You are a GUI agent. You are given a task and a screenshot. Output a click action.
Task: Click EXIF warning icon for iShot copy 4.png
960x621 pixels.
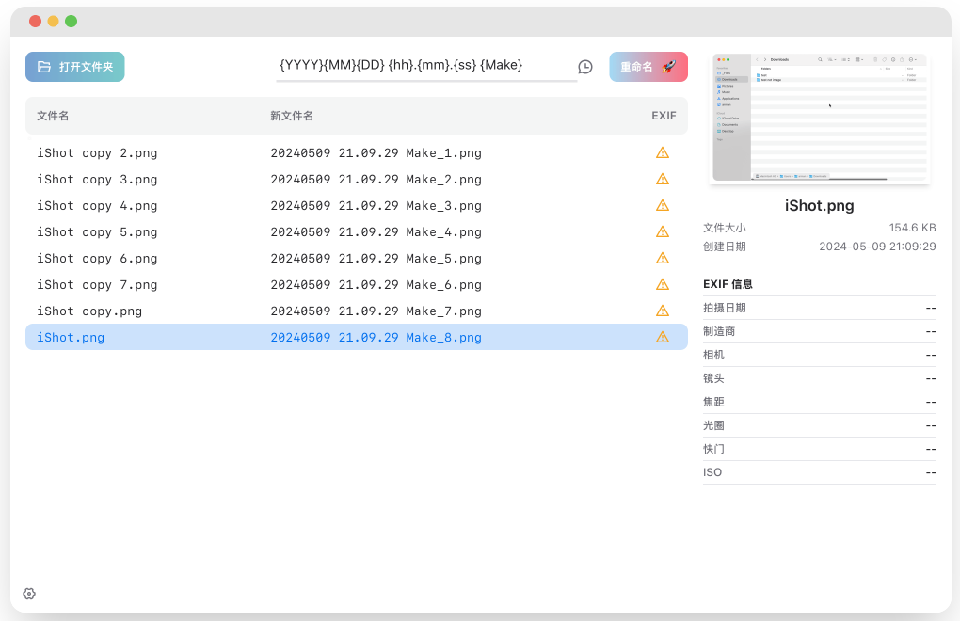coord(663,205)
